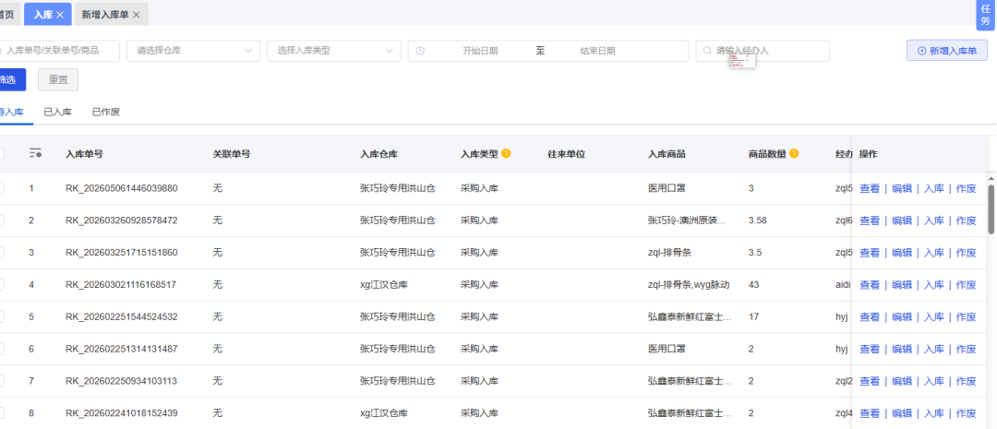997x429 pixels.
Task: Click order number RK_202603021116168517
Action: click(x=121, y=285)
